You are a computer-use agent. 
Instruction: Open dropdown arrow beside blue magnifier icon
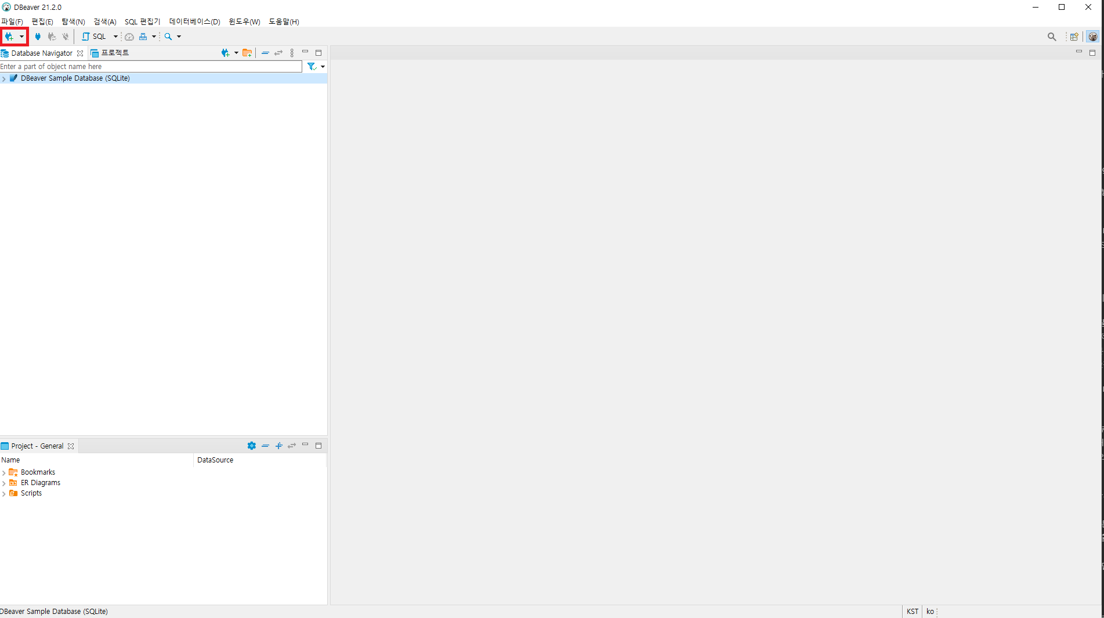click(x=179, y=37)
